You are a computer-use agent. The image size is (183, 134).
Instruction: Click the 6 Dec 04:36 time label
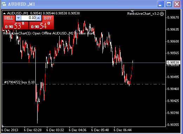(x=77, y=130)
